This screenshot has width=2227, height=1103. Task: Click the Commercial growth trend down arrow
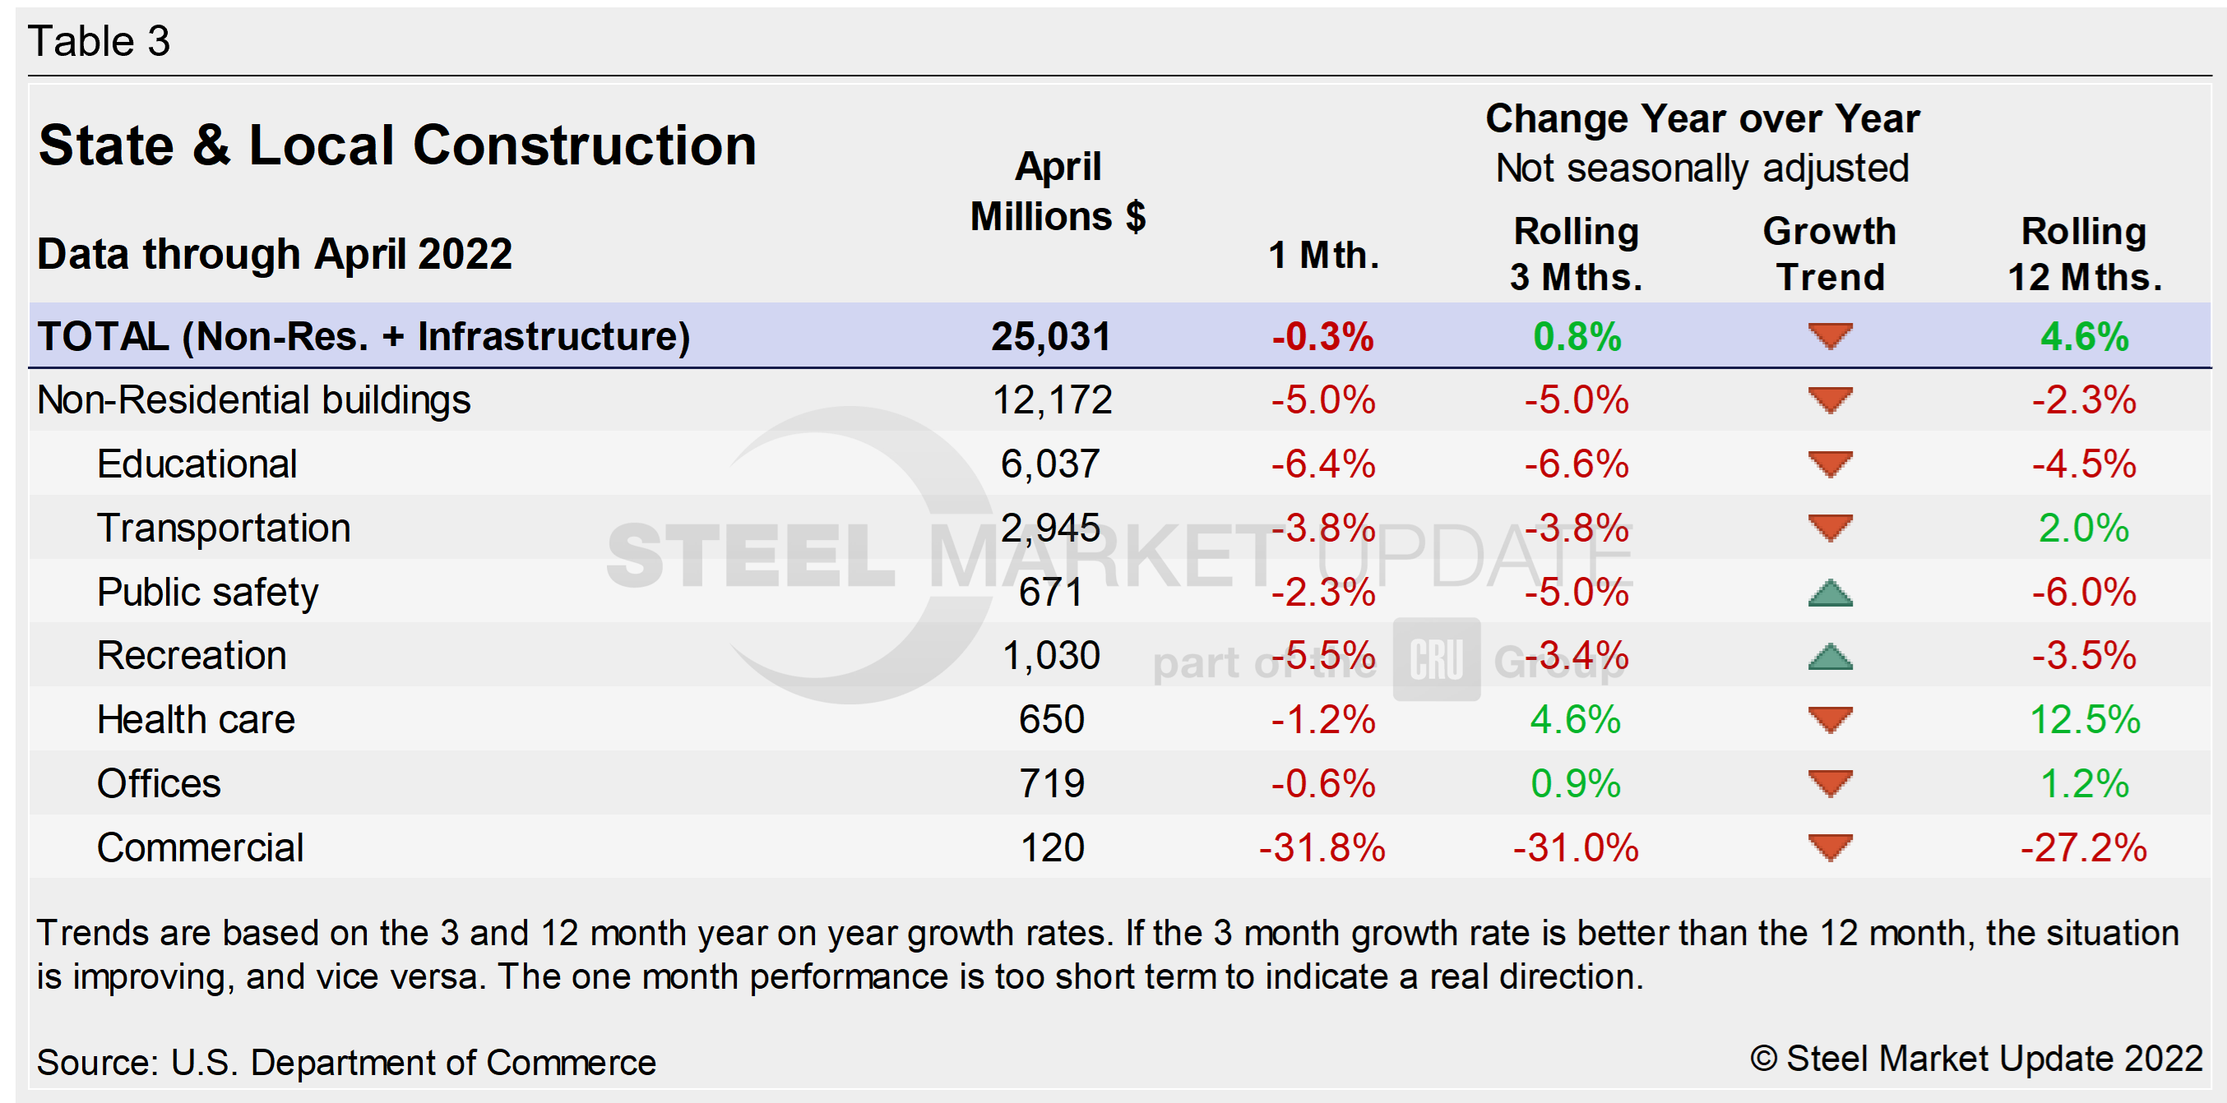(1829, 847)
